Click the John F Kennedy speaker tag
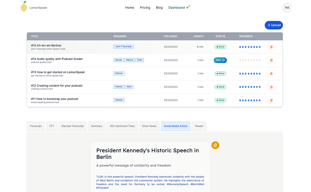This screenshot has width=311, height=192. pos(124,47)
